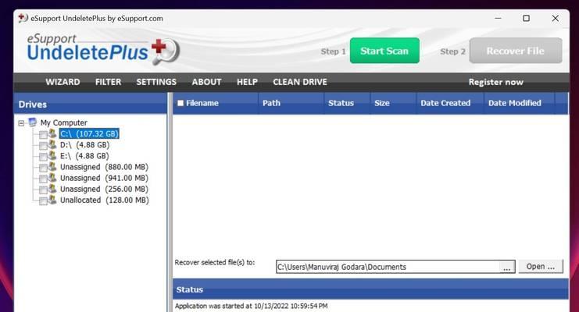The image size is (579, 312).
Task: Select the E:\ (4.88 GB) drive entry
Action: (x=84, y=156)
